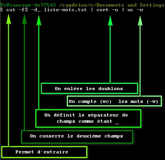Click the 'Pc@sauvage-de77543' prompt text
165x160 pixels.
point(28,5)
